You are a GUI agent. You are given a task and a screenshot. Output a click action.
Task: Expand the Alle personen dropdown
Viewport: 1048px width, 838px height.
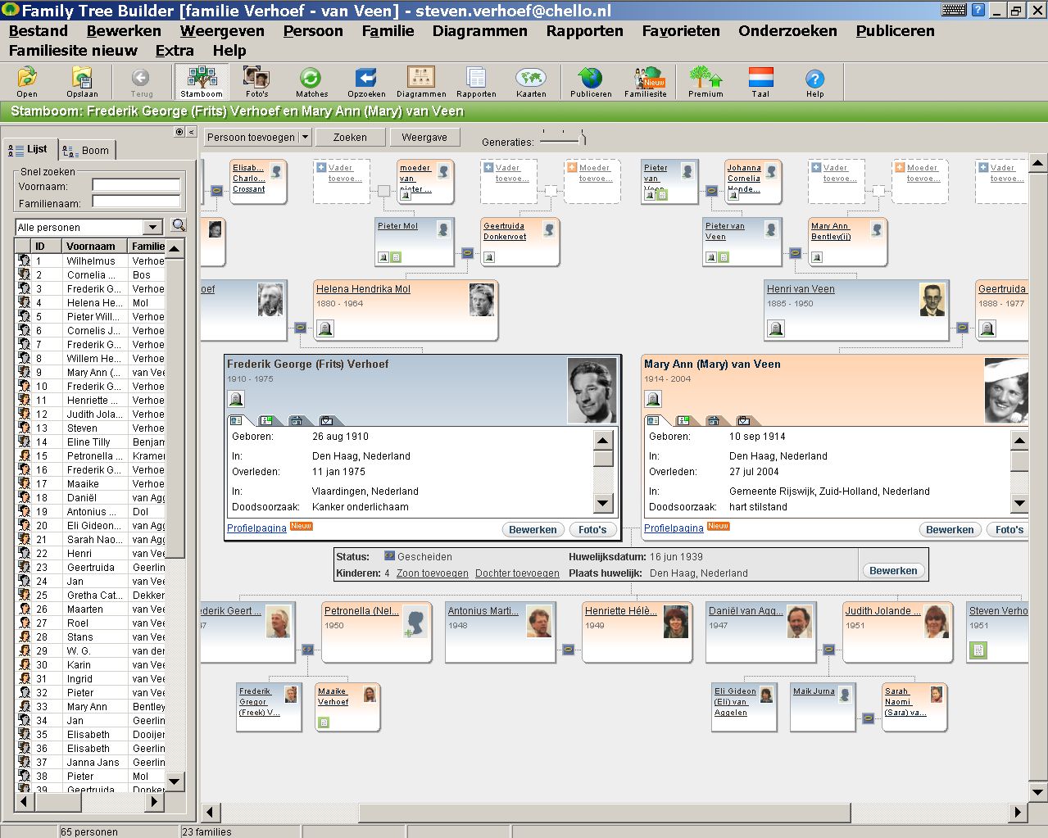pyautogui.click(x=152, y=227)
